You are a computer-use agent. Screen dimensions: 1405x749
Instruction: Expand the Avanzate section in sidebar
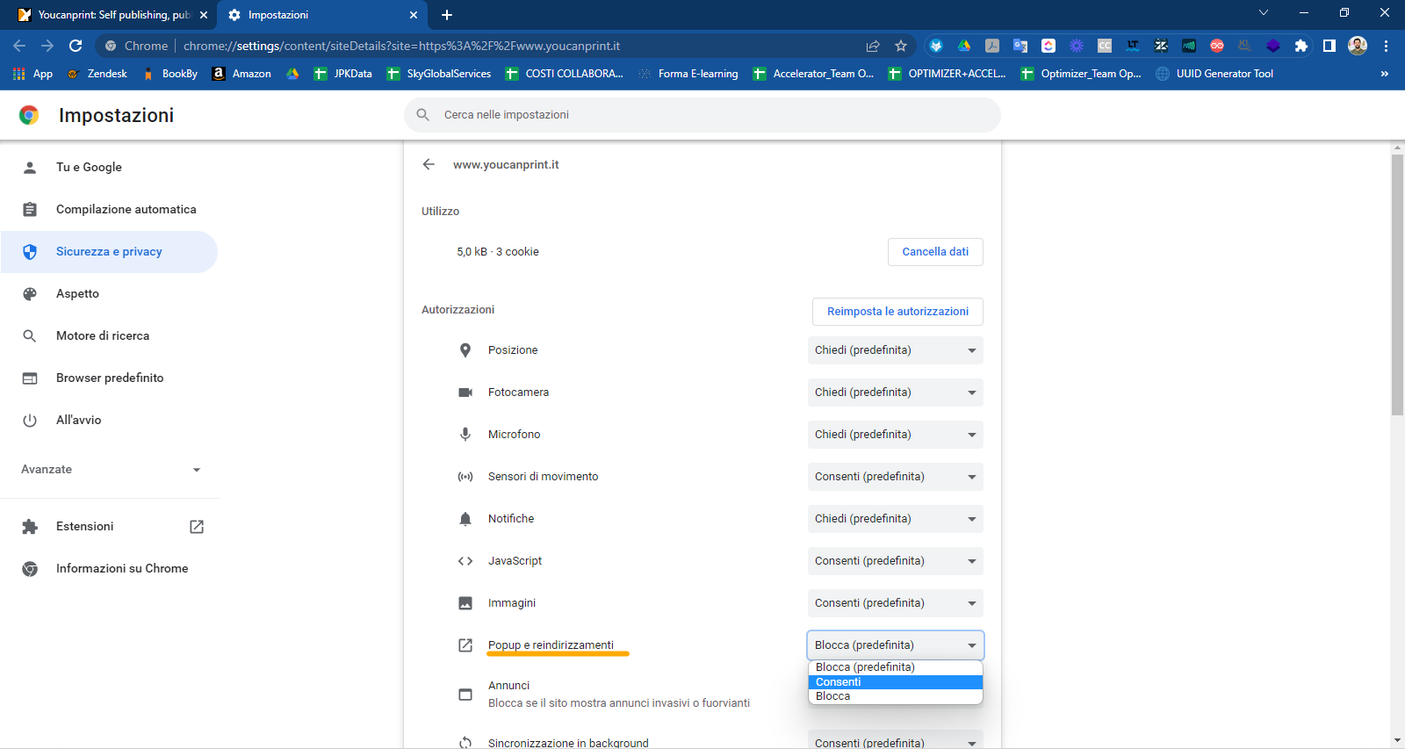click(111, 470)
